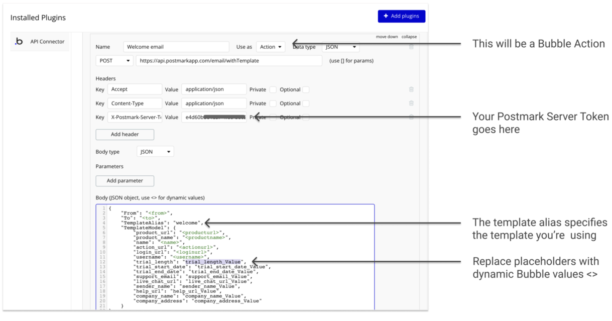Remove the Content-Type header with its trash icon
612x321 pixels.
pos(411,103)
